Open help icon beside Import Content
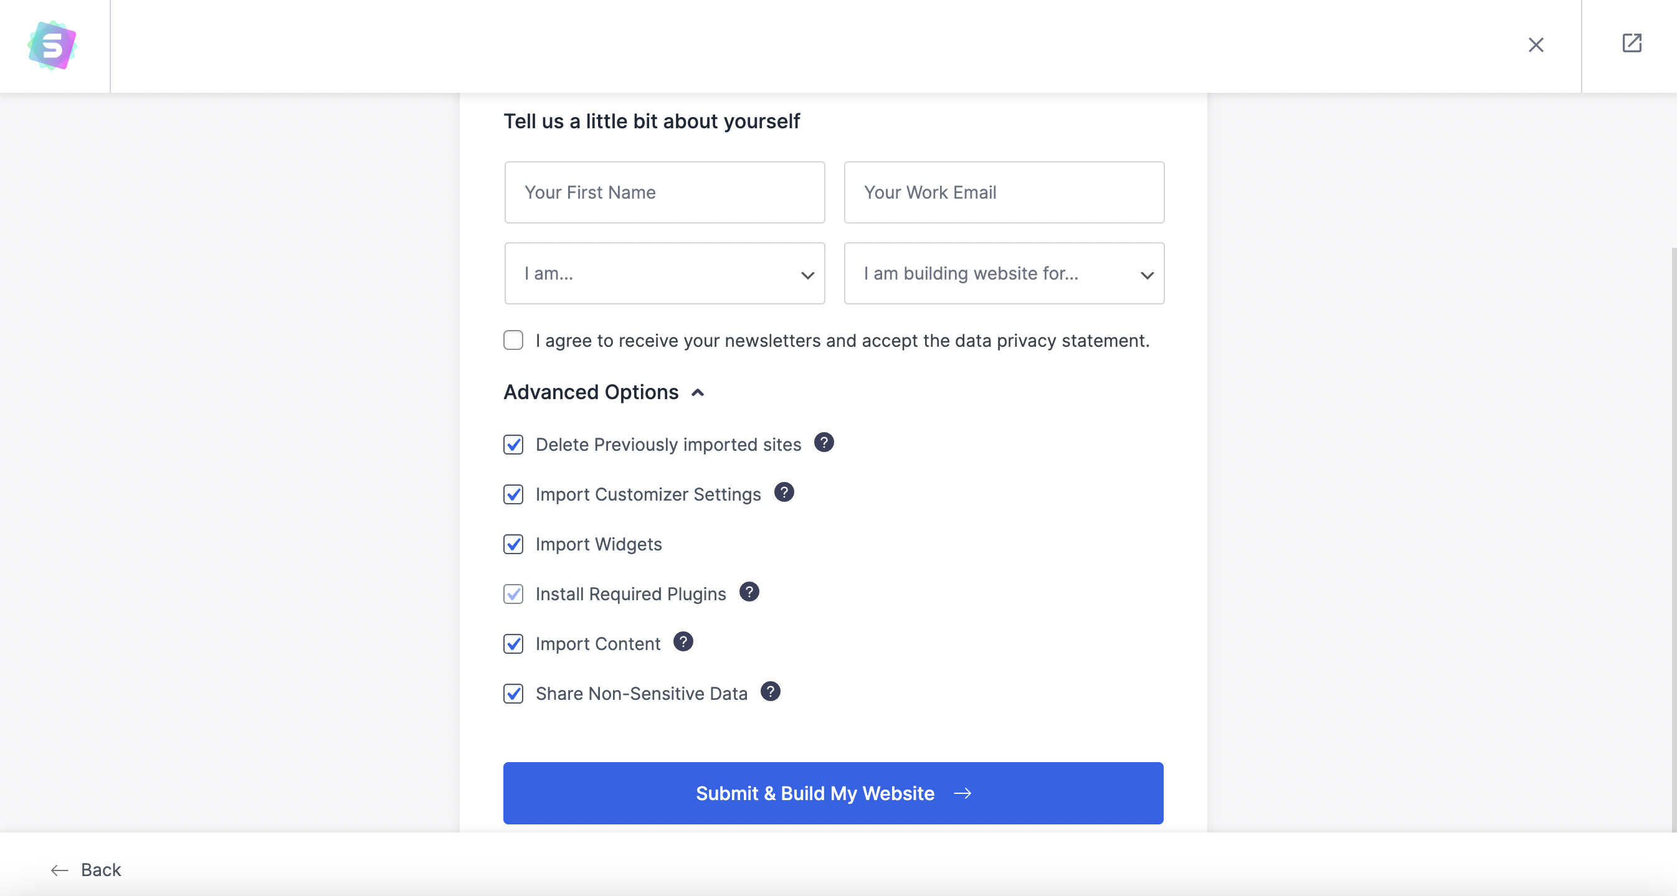The image size is (1677, 896). pos(683,642)
